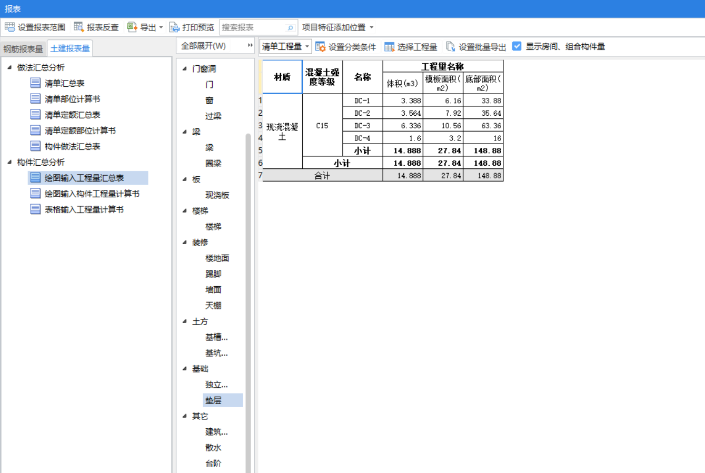Select 现浇板 in component list
705x473 pixels.
click(x=217, y=195)
